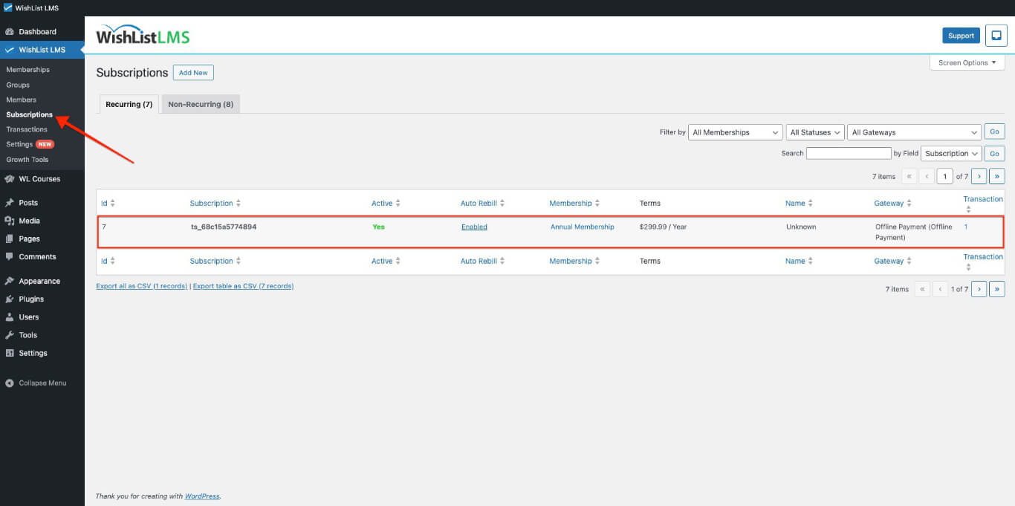
Task: Click the page number input field
Action: (944, 176)
